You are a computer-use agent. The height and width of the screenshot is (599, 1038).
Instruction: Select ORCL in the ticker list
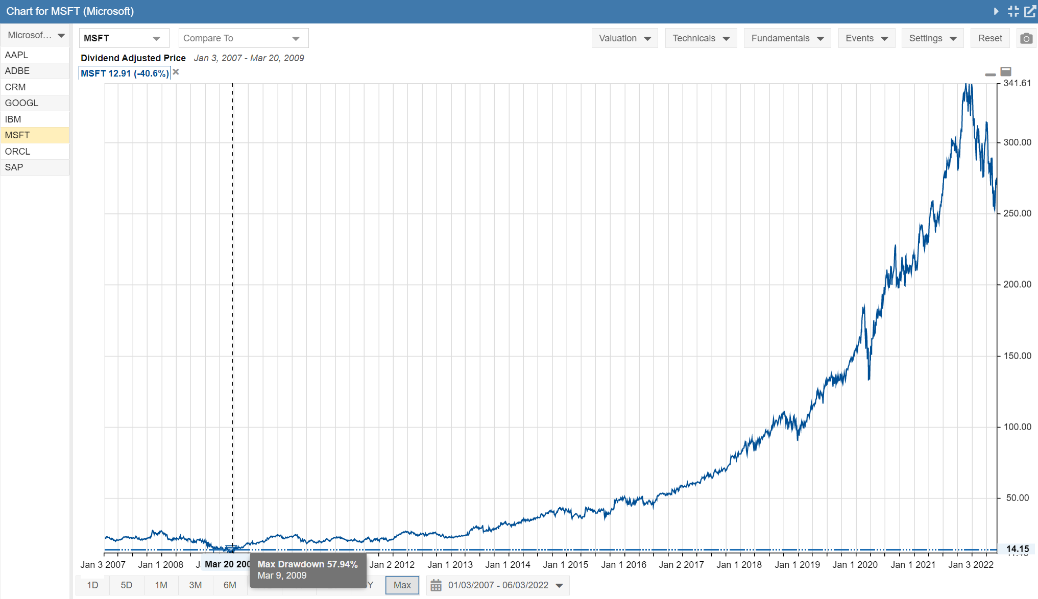35,152
